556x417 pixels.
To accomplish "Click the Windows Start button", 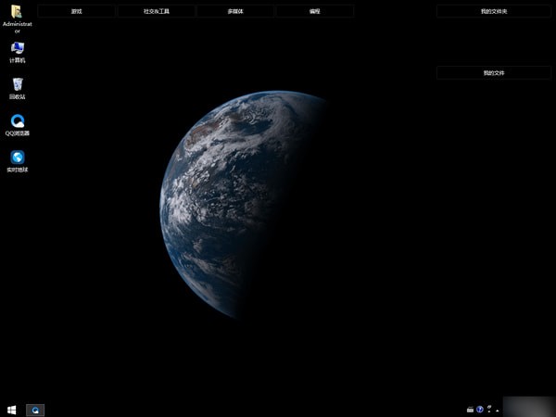I will [x=12, y=409].
